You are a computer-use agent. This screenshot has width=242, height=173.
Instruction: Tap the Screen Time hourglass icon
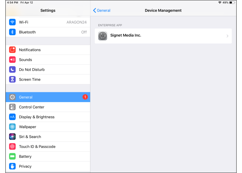[12, 80]
